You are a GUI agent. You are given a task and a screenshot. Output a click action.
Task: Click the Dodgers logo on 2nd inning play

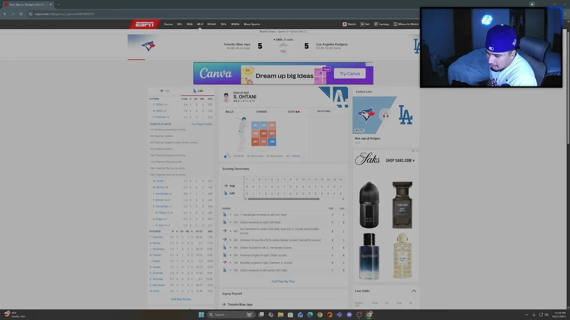225,215
